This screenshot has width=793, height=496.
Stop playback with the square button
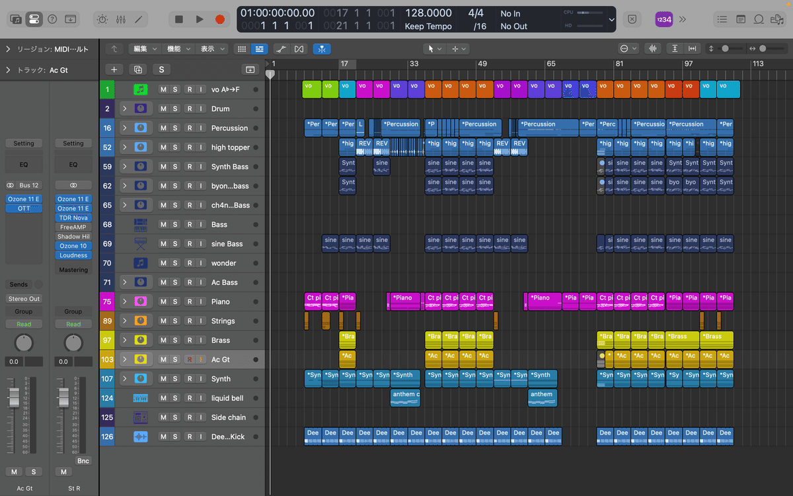coord(179,20)
